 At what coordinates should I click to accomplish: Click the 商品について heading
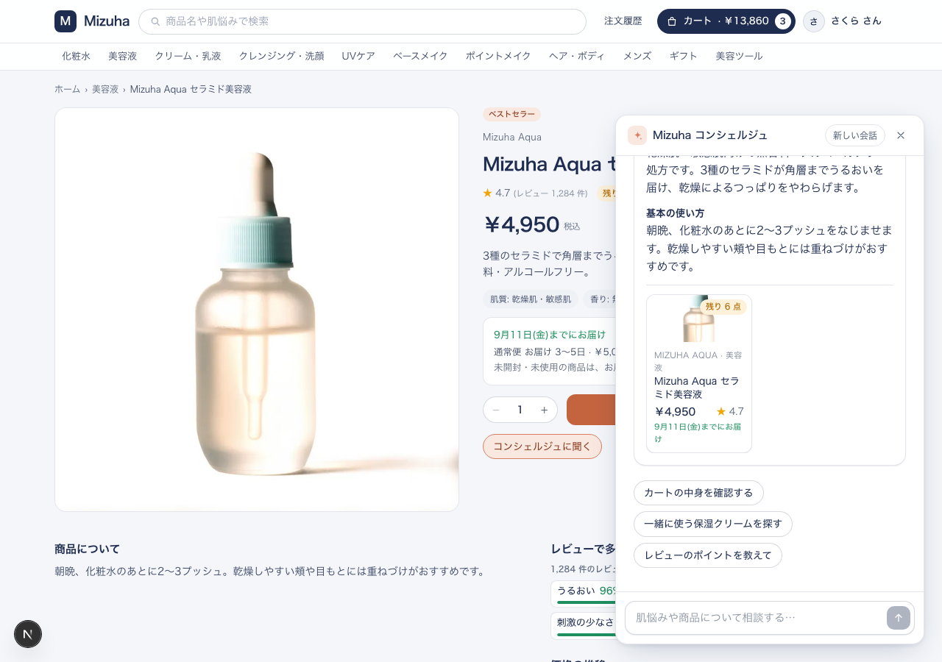click(x=87, y=549)
